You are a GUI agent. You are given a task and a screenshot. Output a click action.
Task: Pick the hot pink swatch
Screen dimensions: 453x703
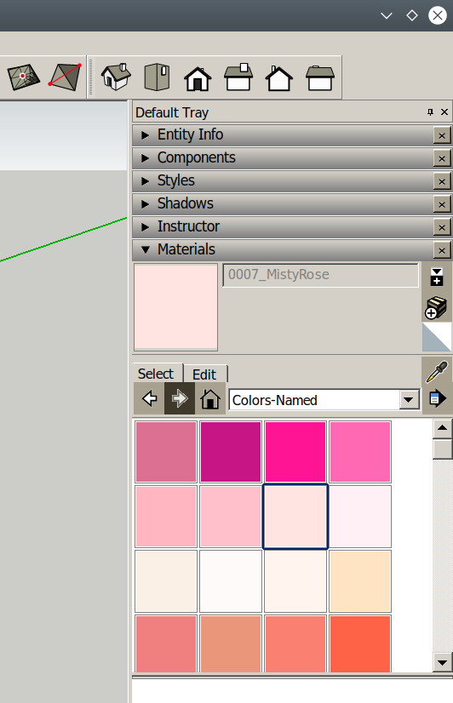click(x=359, y=451)
